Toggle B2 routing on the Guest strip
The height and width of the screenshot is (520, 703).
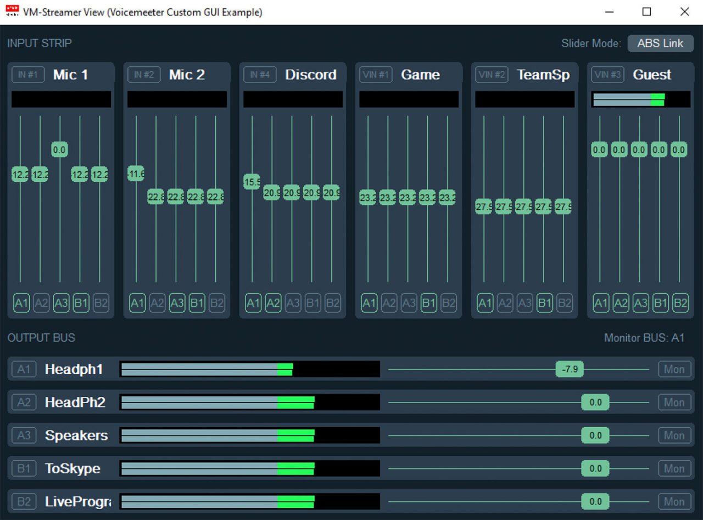pyautogui.click(x=680, y=303)
